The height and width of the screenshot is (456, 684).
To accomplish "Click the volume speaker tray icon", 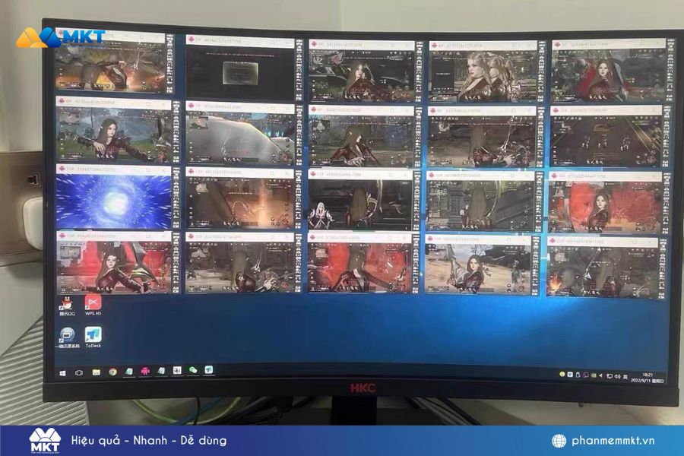I will pos(616,376).
